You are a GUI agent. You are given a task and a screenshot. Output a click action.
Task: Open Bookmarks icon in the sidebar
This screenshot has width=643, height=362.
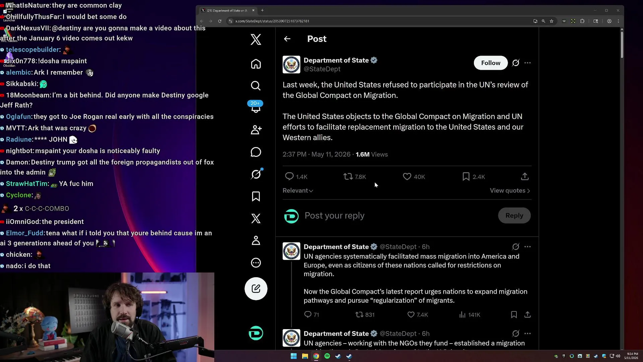(256, 196)
